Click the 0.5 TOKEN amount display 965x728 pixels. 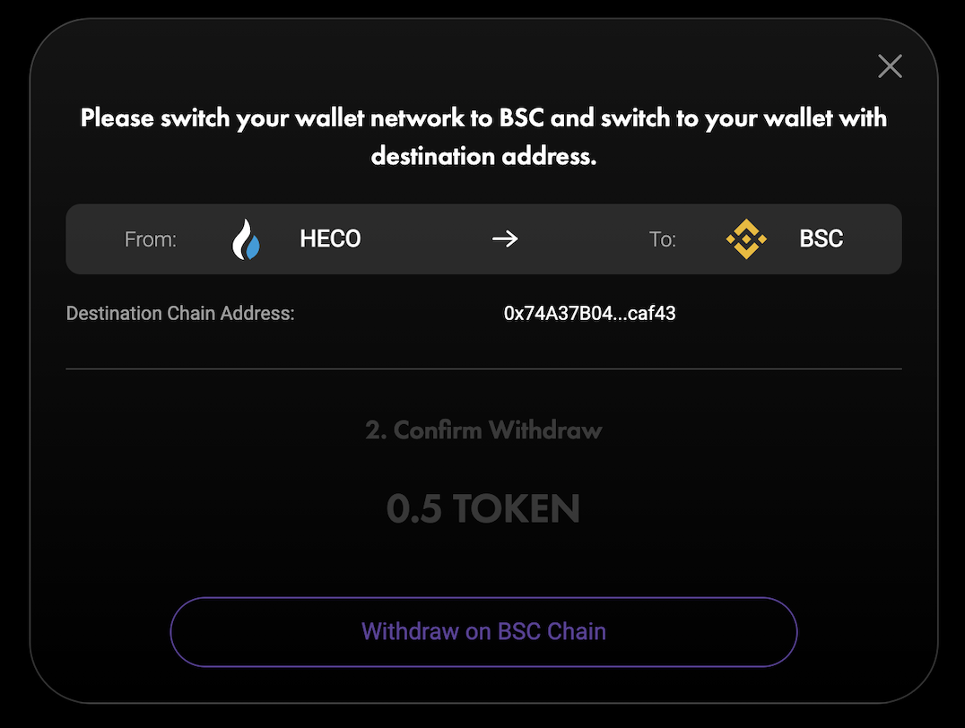(483, 507)
